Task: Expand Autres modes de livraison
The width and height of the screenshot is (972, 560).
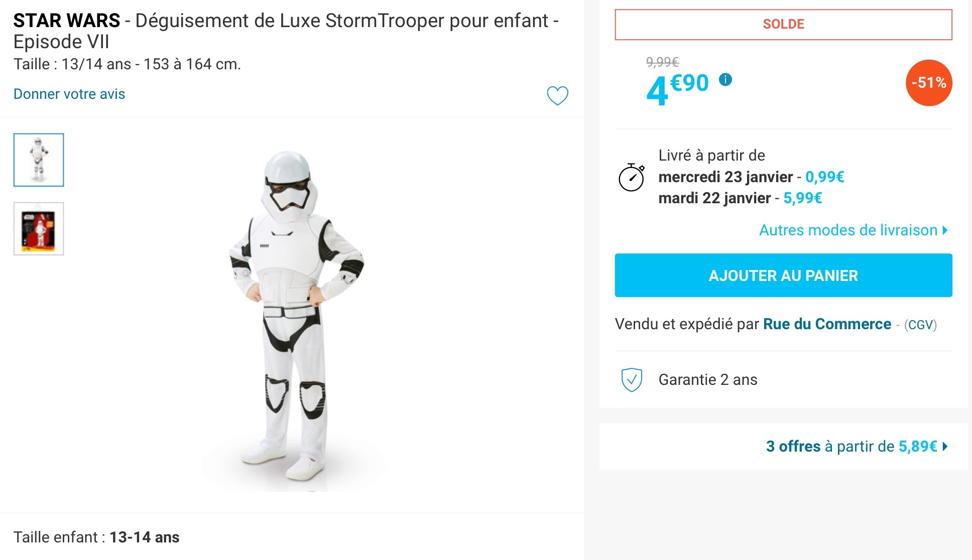Action: tap(848, 230)
